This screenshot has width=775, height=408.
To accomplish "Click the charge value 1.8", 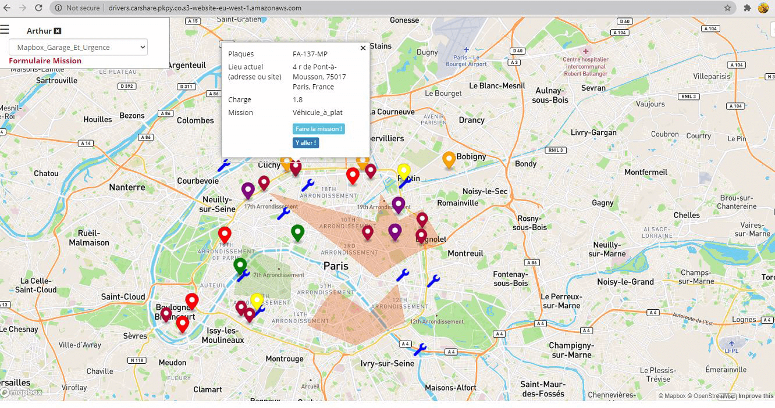I will (x=297, y=100).
